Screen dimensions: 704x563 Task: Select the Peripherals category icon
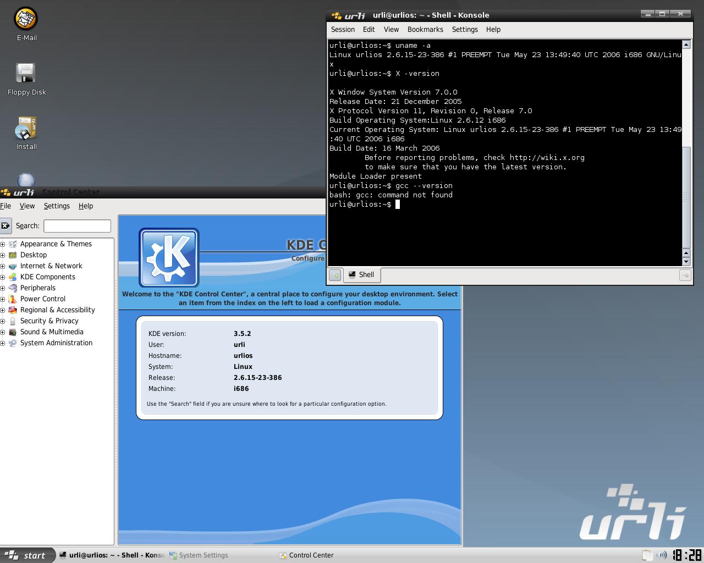coord(13,288)
